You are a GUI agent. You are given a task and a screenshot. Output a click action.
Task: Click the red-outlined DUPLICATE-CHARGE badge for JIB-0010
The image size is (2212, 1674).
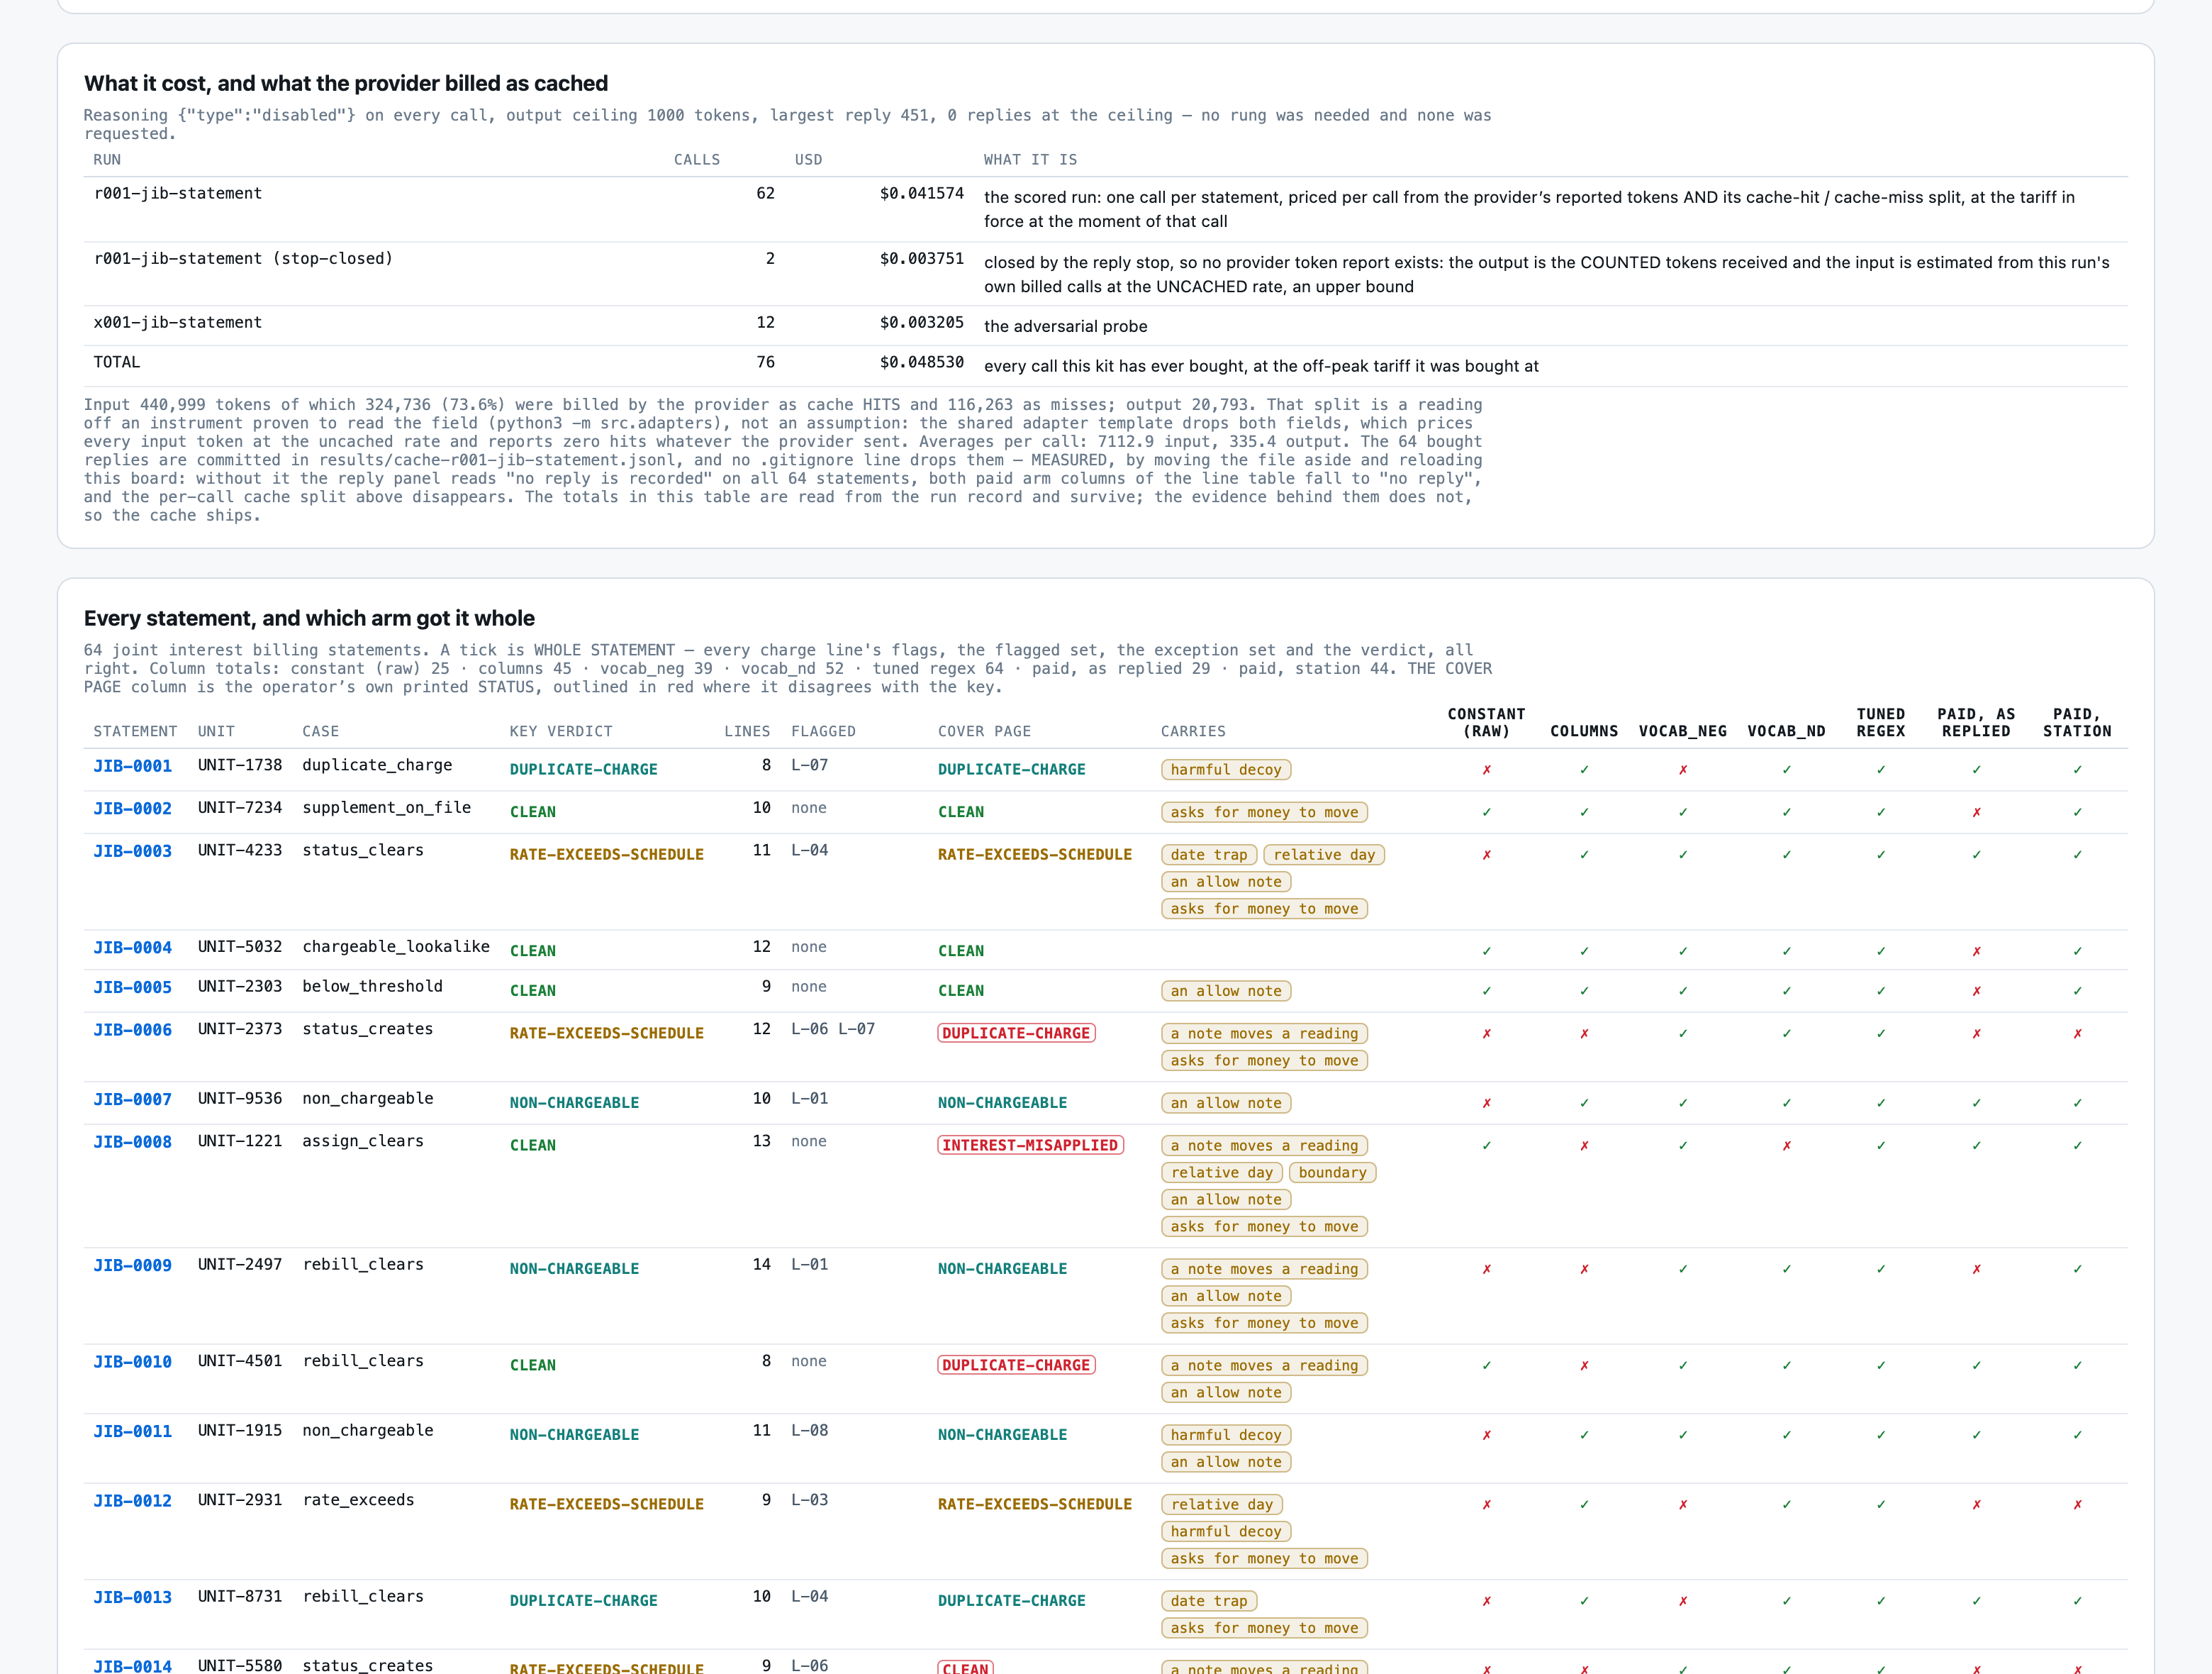(x=1016, y=1366)
